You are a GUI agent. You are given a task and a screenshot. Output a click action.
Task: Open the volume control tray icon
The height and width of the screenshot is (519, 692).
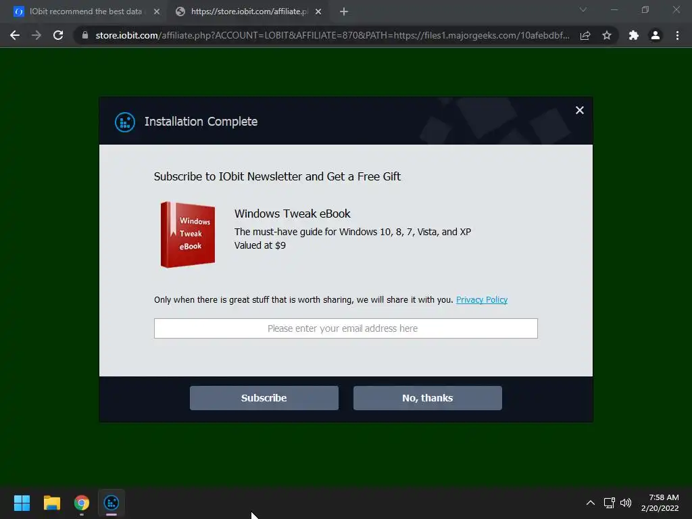point(625,503)
